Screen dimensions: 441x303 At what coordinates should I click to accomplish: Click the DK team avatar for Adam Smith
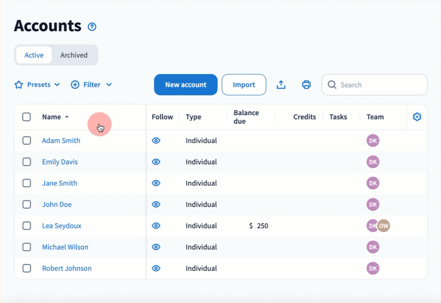pyautogui.click(x=373, y=141)
